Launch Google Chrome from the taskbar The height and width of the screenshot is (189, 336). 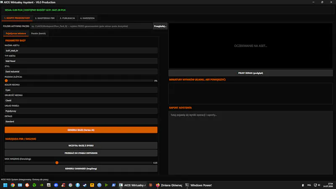[x=13, y=185]
